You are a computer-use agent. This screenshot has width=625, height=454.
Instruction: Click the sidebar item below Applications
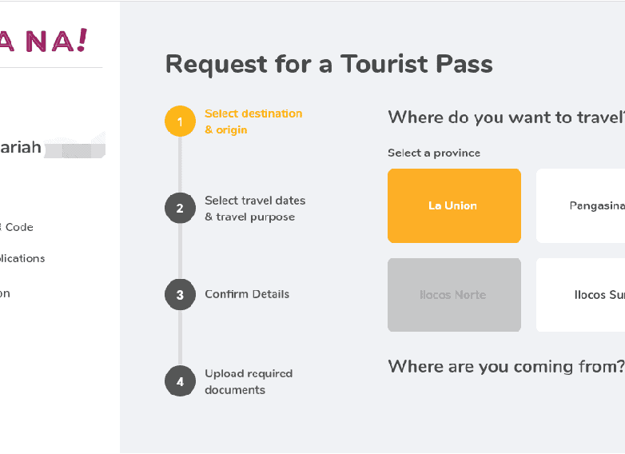(x=6, y=293)
